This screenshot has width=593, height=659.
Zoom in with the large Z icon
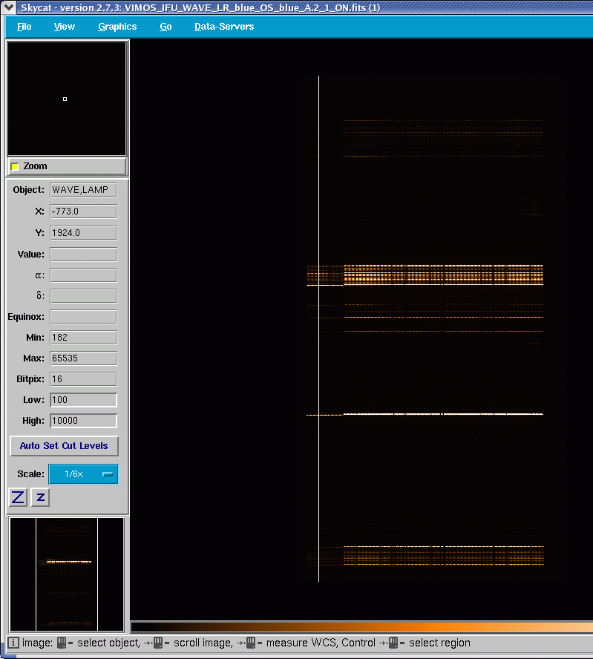(x=18, y=498)
